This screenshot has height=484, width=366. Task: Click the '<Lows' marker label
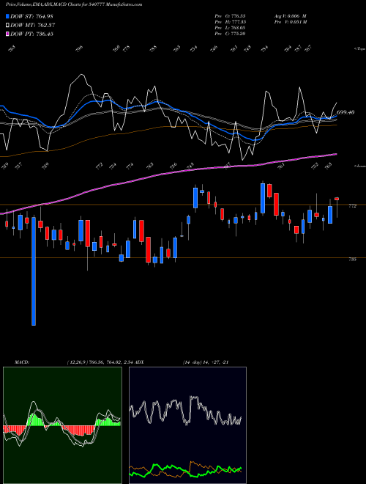click(x=359, y=166)
